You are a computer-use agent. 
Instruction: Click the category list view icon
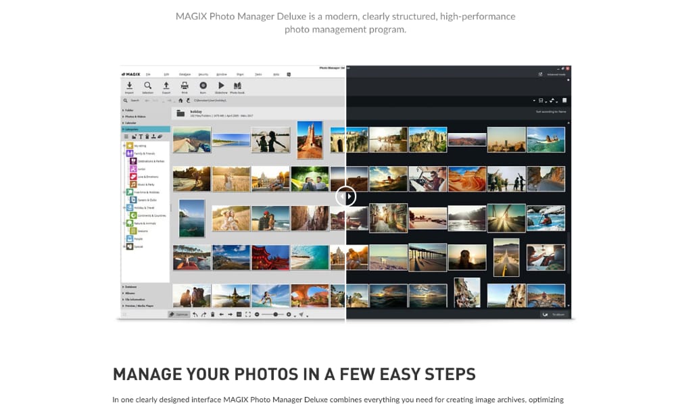tap(126, 136)
